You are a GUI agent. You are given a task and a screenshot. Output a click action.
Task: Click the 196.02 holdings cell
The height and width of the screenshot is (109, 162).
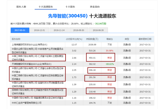click(x=92, y=98)
